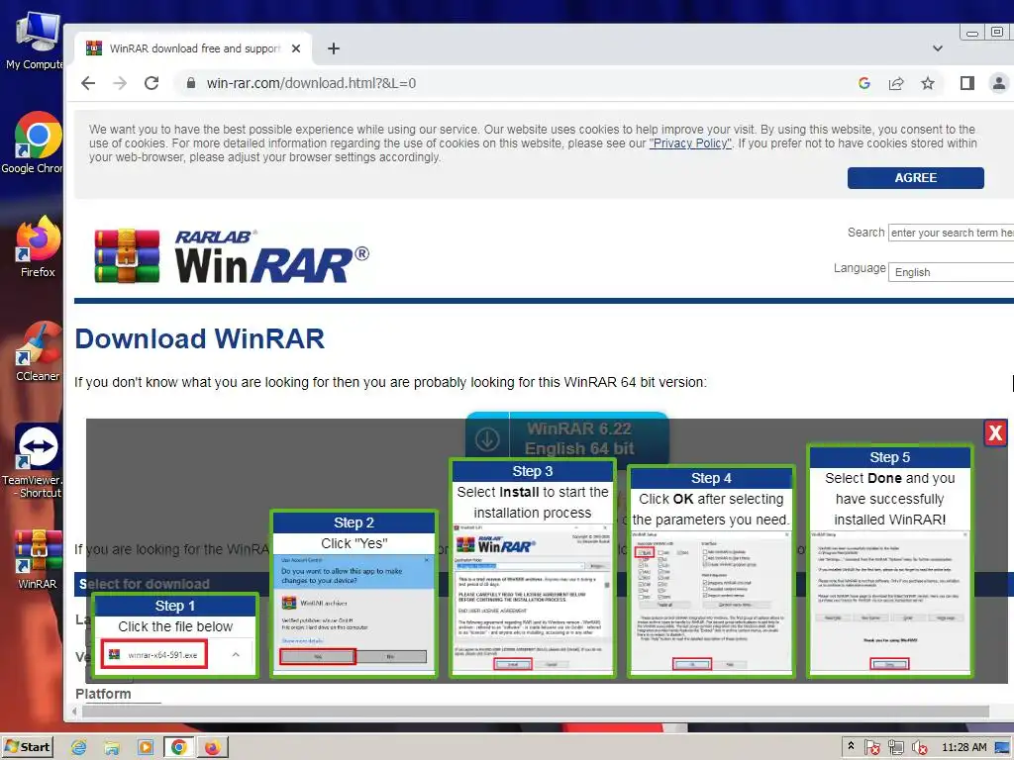
Task: Open the WinRAR desktop shortcut
Action: point(37,560)
